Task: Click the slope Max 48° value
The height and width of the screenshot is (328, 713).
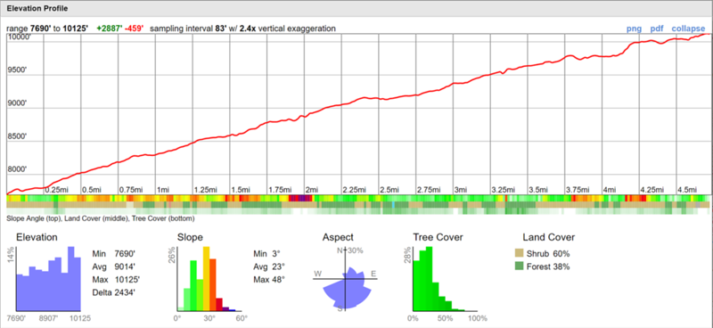Action: 269,279
